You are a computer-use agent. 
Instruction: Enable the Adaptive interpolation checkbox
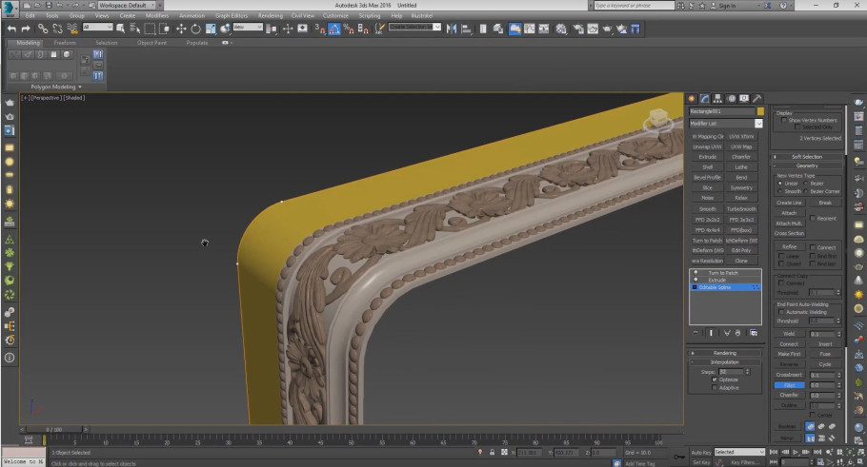(x=715, y=387)
